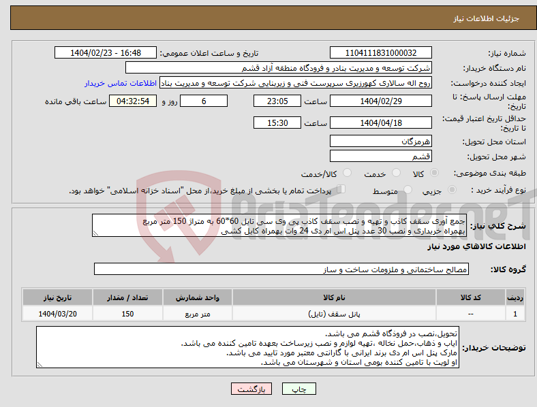The height and width of the screenshot is (407, 537).
Task: Click the item name پانل سقف (تایل)
Action: (x=334, y=314)
